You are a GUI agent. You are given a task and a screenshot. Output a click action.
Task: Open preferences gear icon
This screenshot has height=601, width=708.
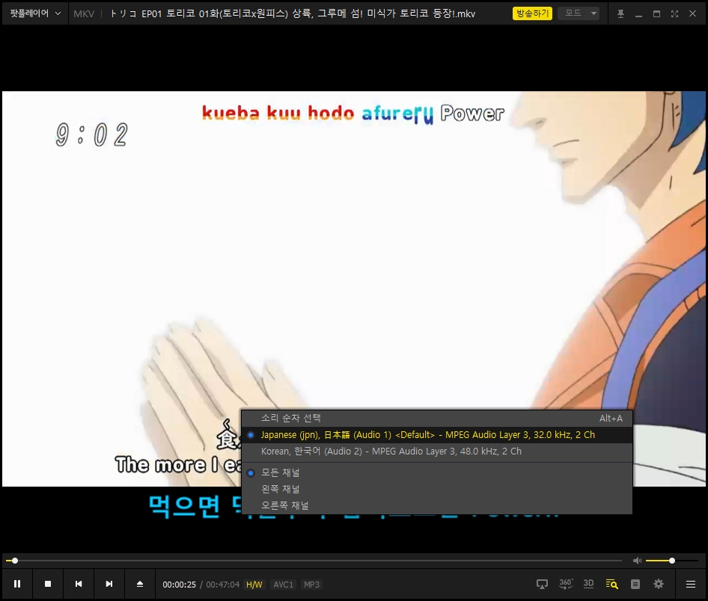click(659, 585)
